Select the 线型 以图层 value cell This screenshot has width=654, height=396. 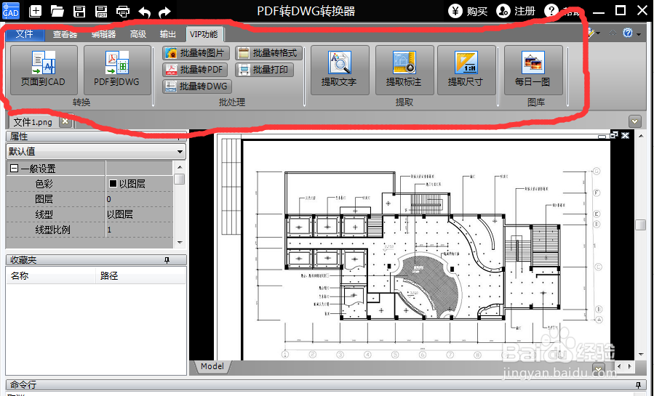click(x=139, y=214)
